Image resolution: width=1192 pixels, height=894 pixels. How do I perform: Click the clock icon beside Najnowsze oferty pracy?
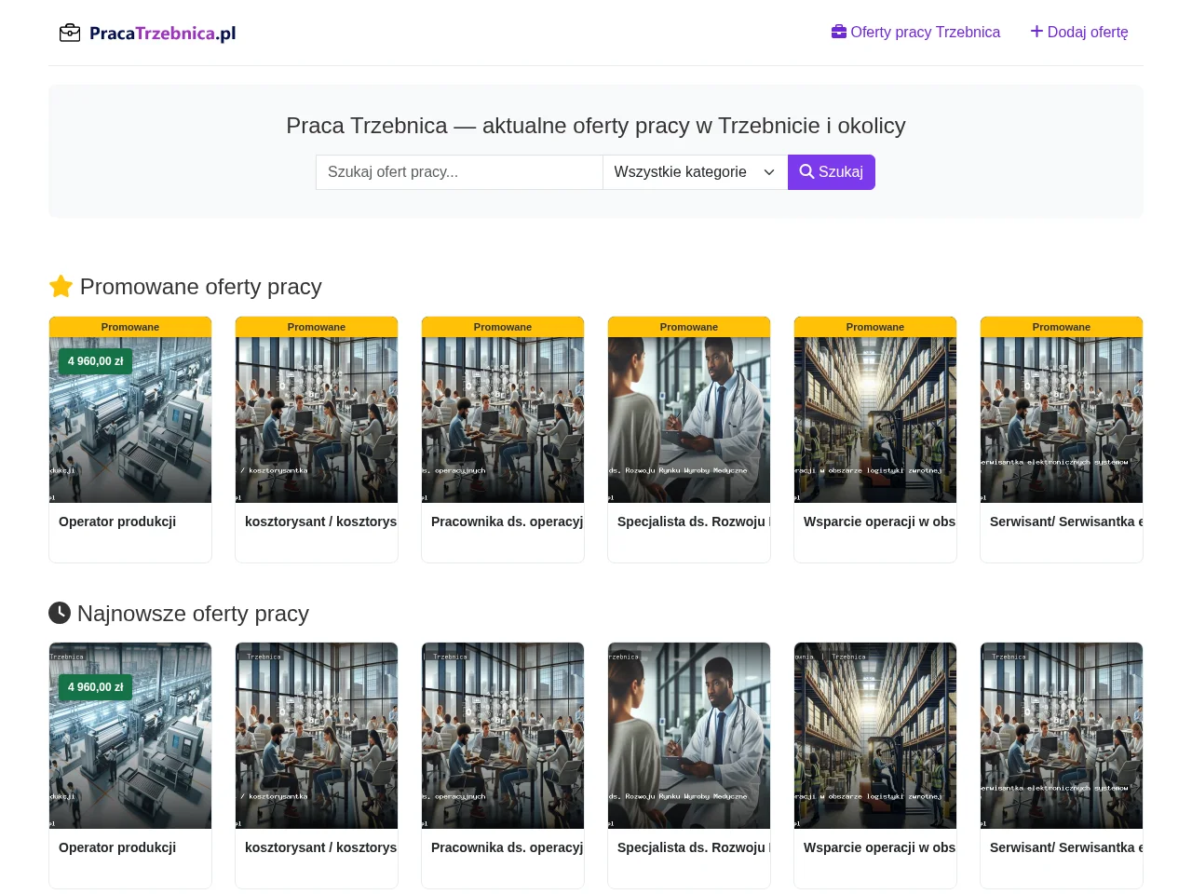[x=60, y=613]
